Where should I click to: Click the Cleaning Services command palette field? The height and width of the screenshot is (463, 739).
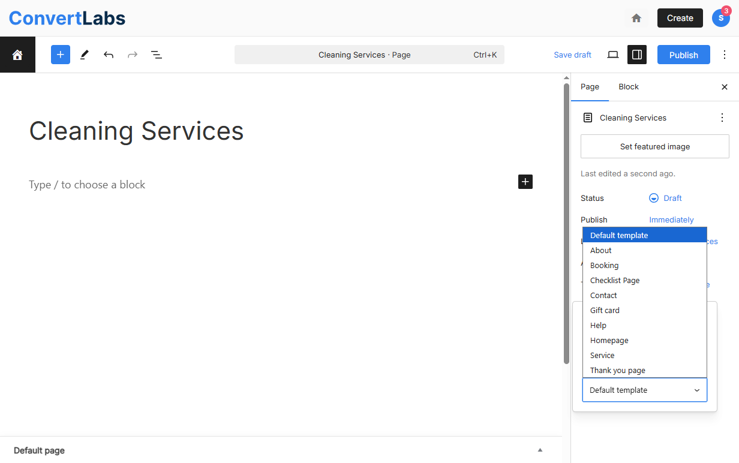click(x=369, y=55)
